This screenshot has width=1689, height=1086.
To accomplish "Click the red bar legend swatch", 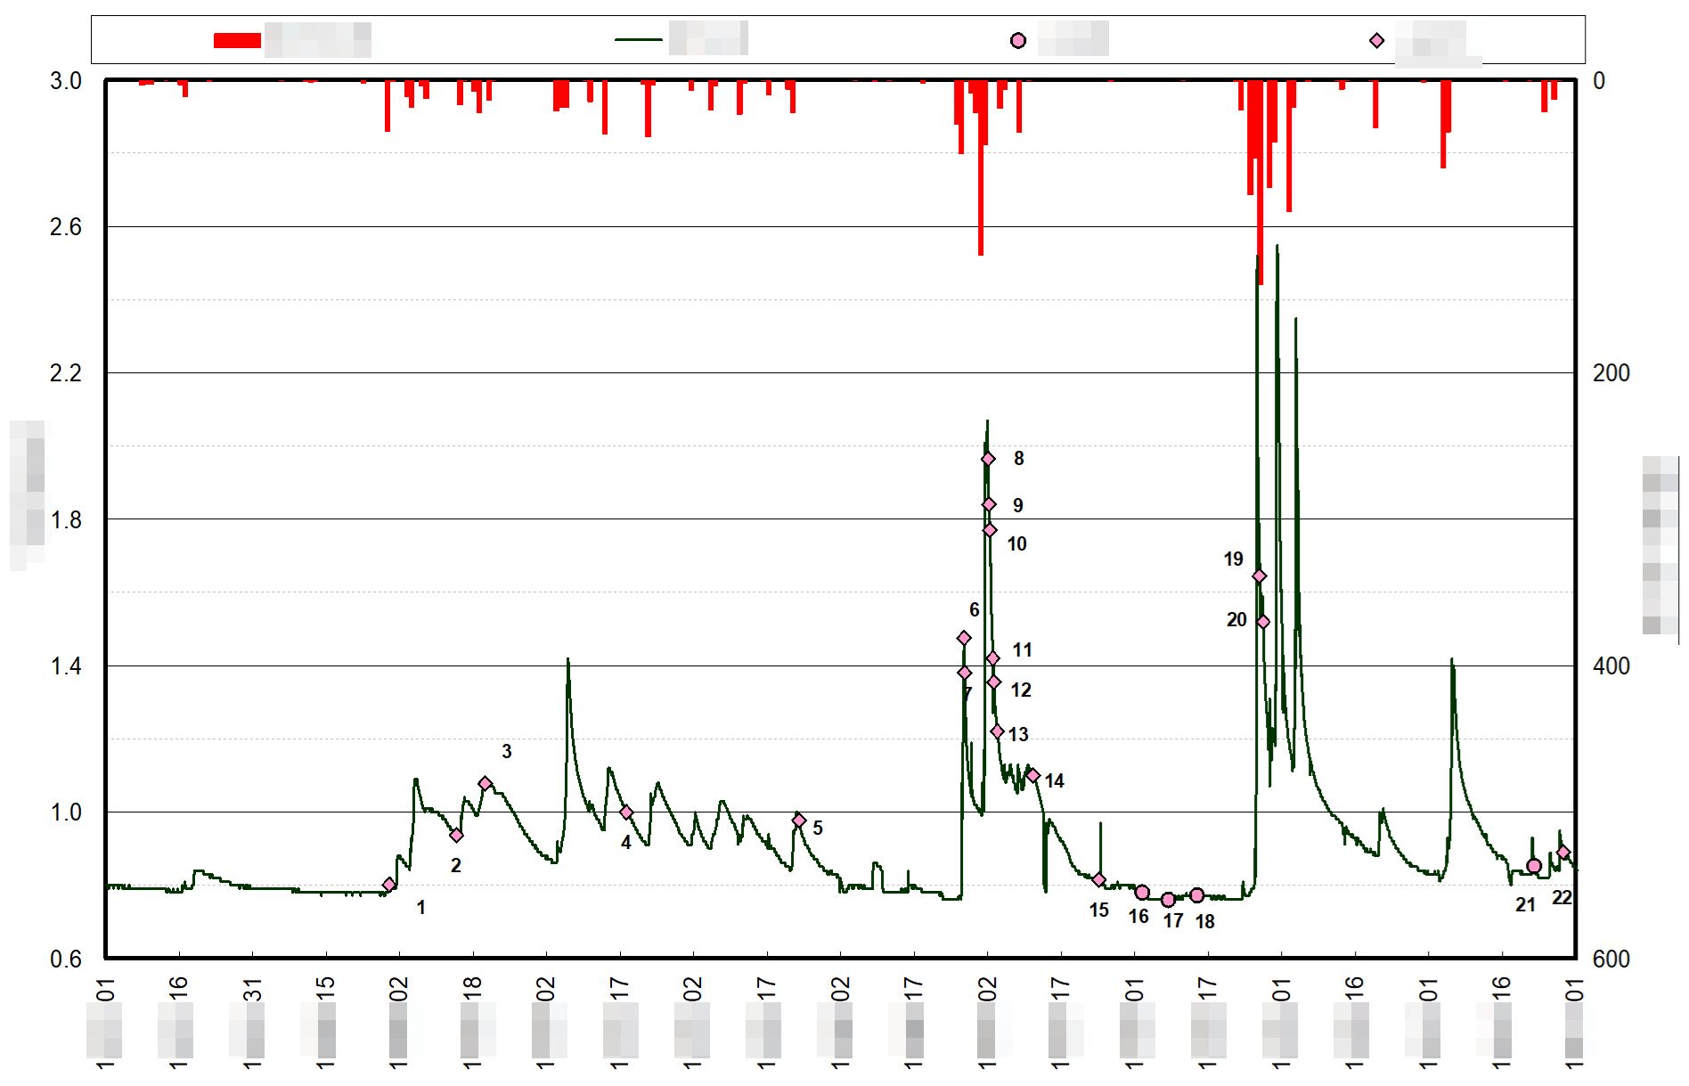I will pyautogui.click(x=237, y=40).
